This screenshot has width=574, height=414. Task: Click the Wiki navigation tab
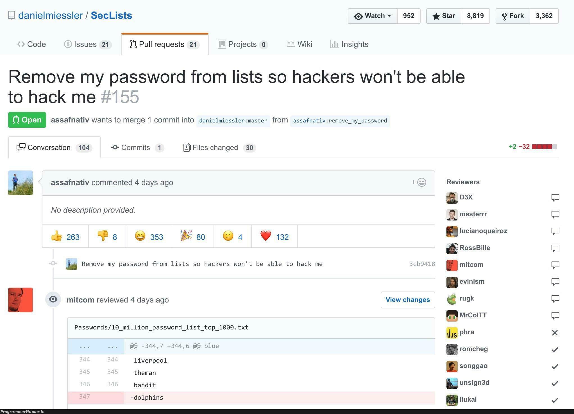pyautogui.click(x=299, y=43)
